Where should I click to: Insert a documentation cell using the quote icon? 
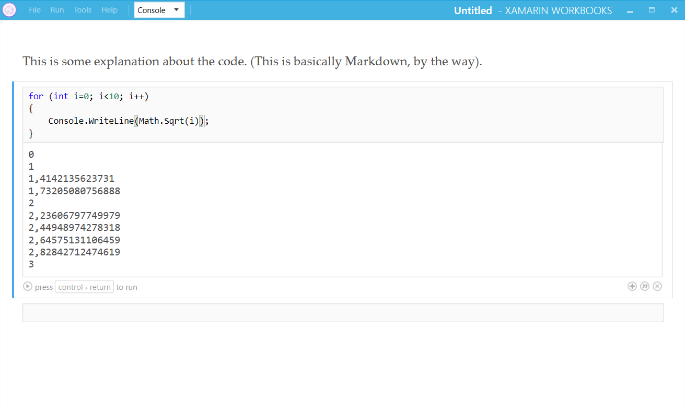click(645, 286)
